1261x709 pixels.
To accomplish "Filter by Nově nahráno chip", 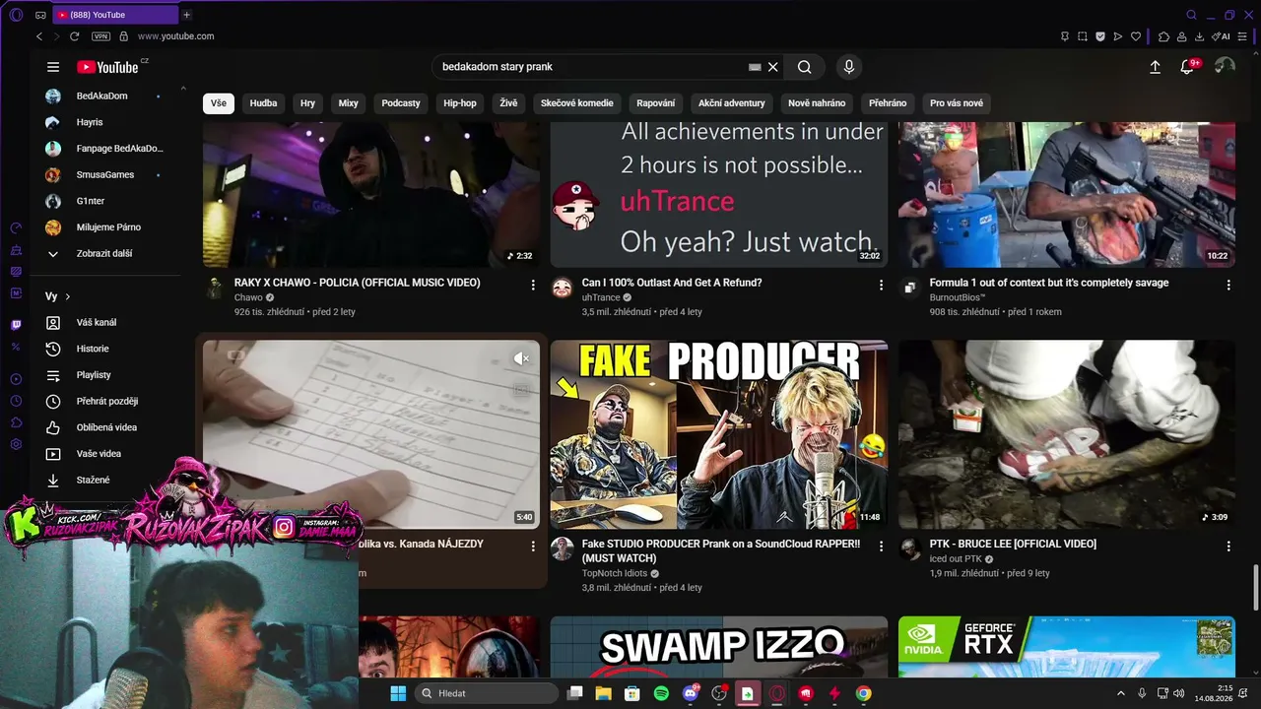I will [x=817, y=103].
